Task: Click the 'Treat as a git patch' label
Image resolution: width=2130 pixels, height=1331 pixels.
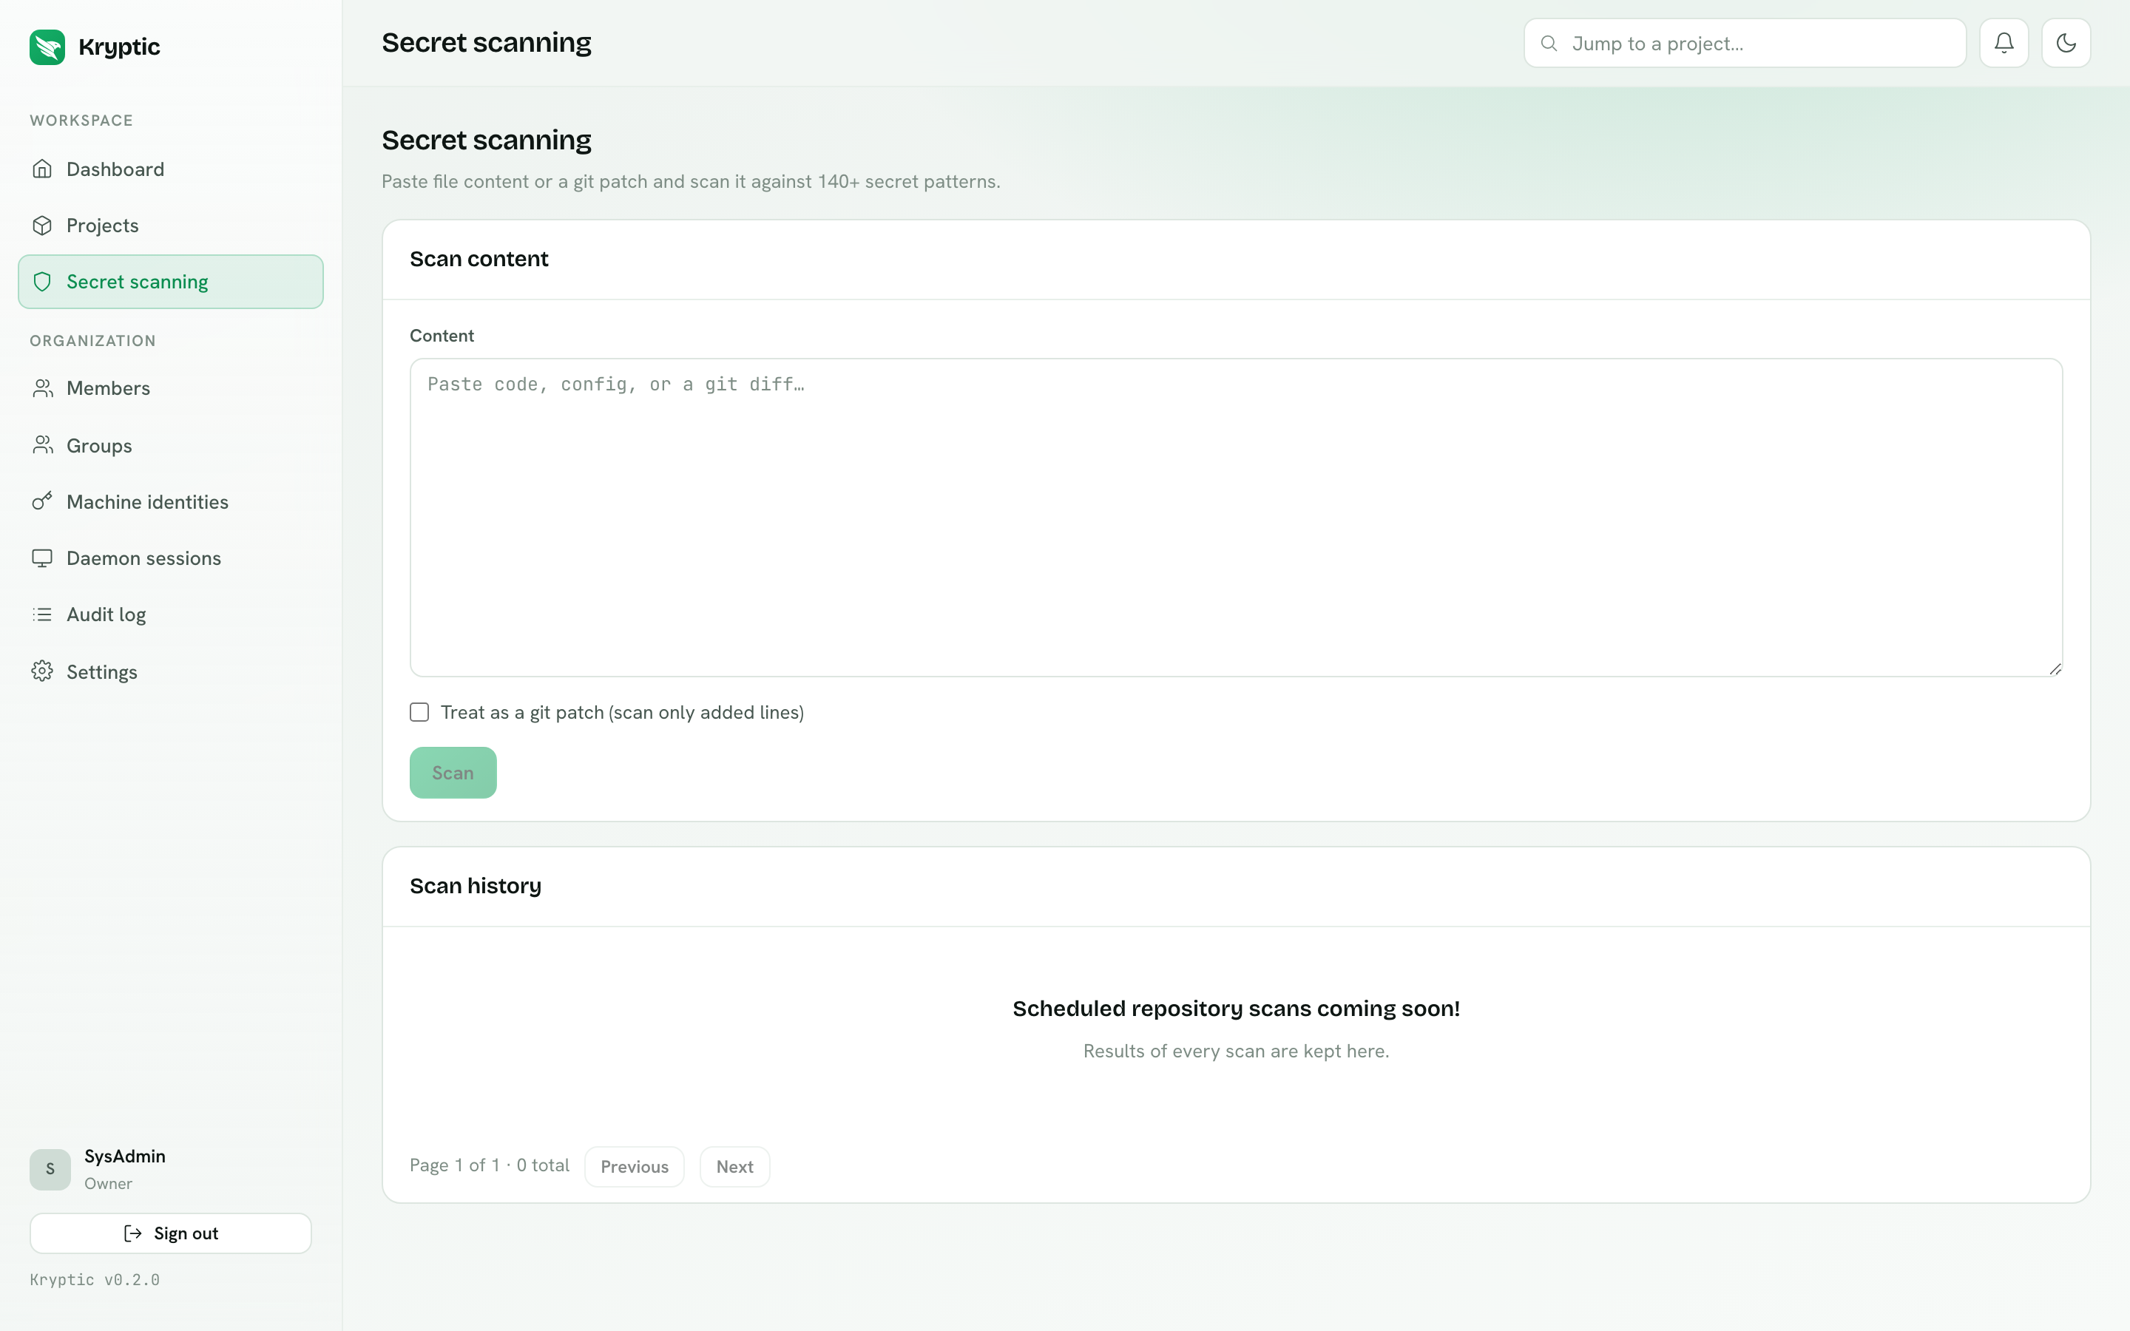Action: (x=622, y=712)
